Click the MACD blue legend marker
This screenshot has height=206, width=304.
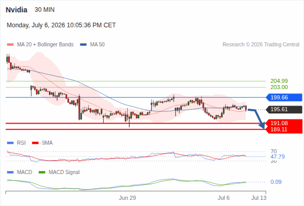point(10,172)
